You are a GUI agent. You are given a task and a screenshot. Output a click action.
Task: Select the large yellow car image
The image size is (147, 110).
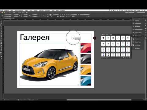(x=50, y=64)
